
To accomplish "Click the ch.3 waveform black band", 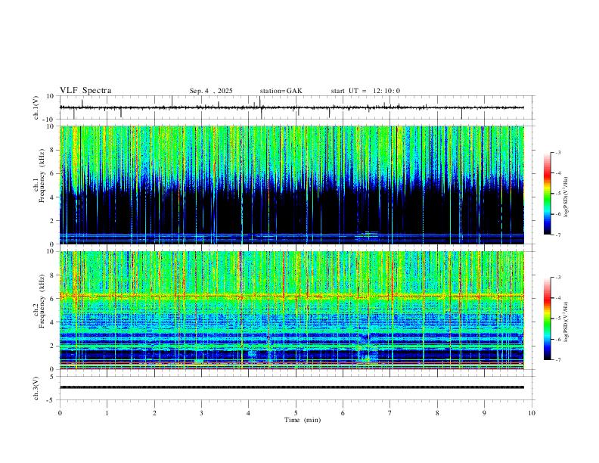I will point(291,387).
